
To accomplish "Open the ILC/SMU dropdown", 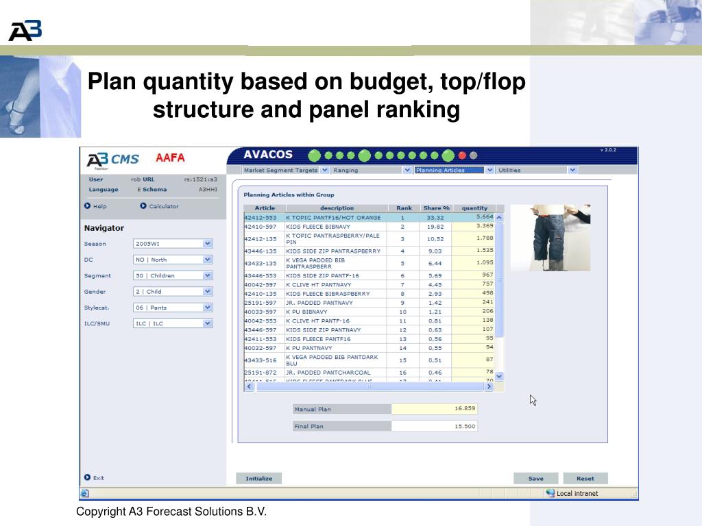I will point(207,323).
